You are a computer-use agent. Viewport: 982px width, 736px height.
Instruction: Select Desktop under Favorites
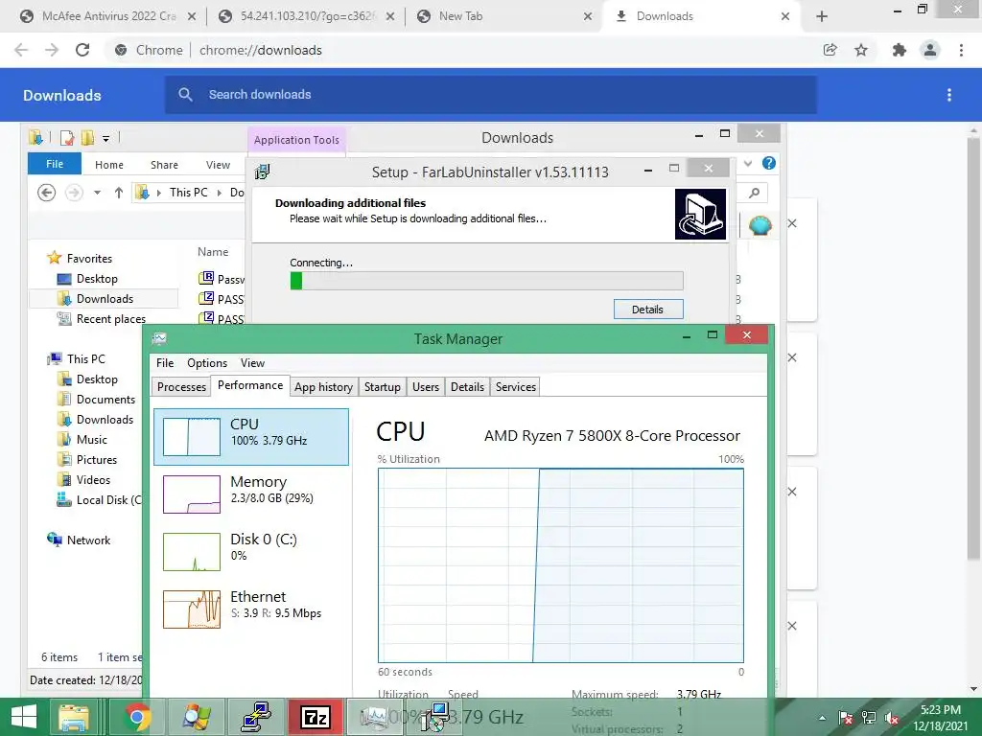coord(97,279)
